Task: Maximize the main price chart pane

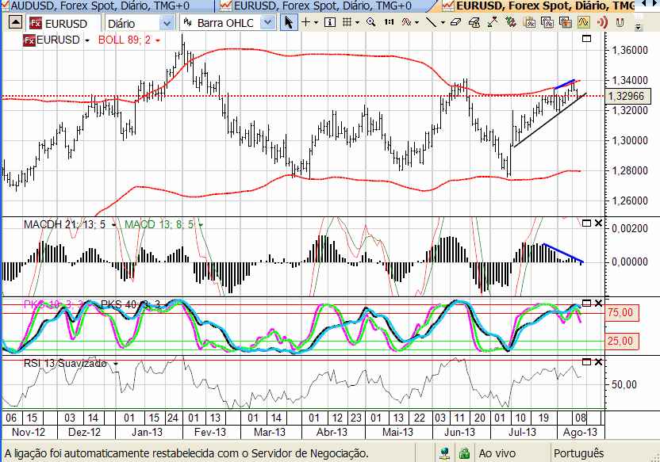Action: (586, 38)
